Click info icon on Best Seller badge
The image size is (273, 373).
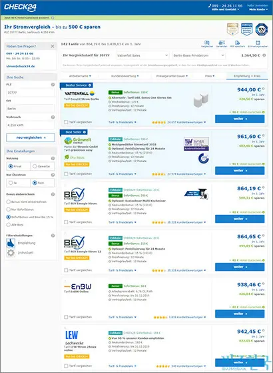point(85,132)
